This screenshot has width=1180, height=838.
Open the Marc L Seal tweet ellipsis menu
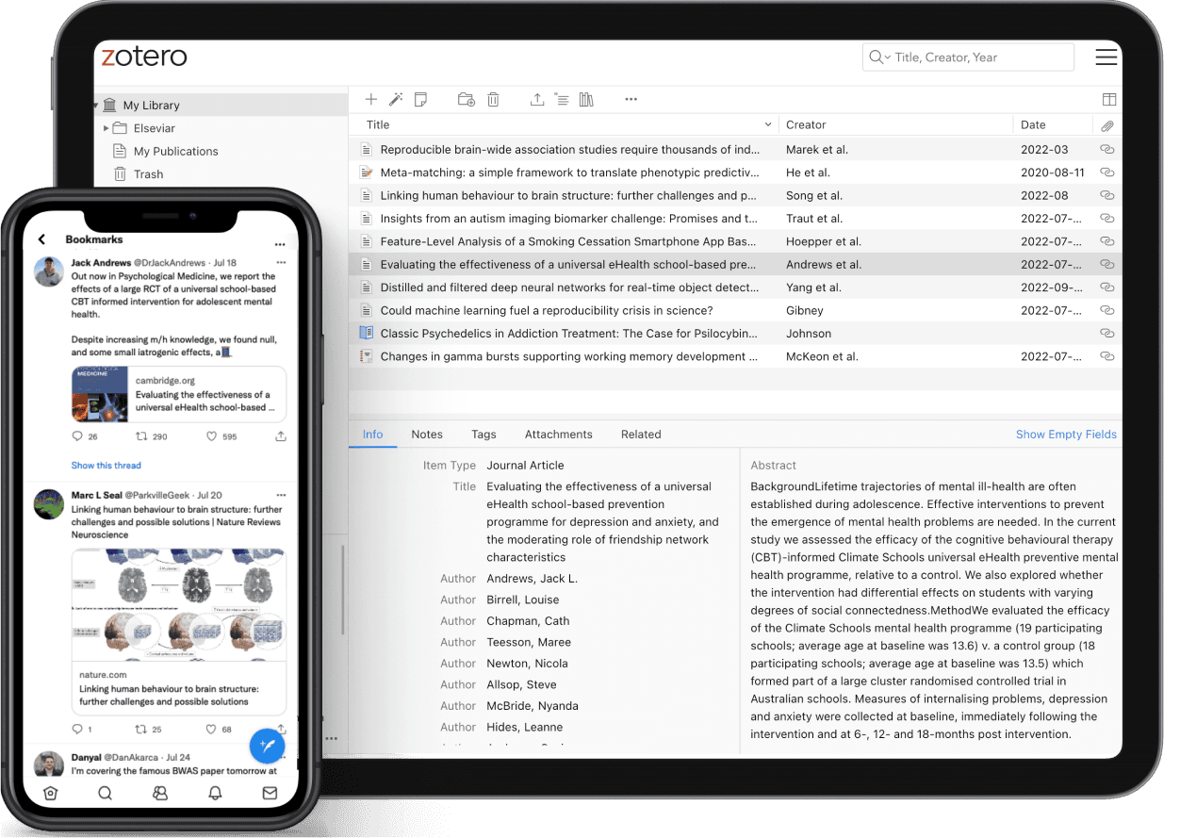[x=281, y=496]
